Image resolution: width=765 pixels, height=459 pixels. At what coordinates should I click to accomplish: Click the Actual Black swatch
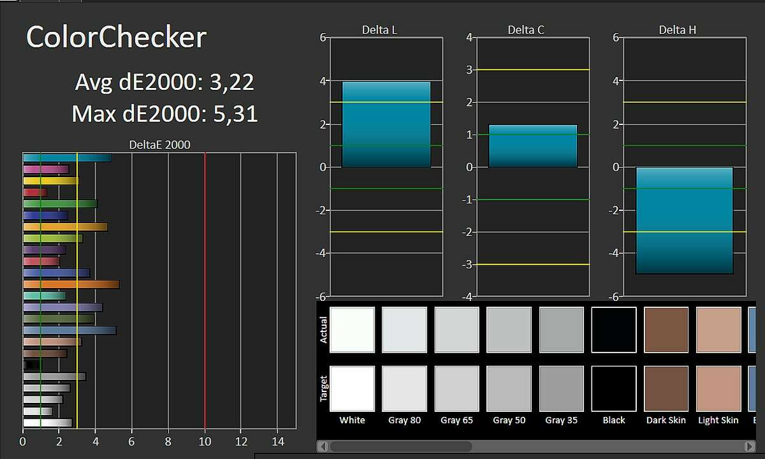pyautogui.click(x=614, y=330)
